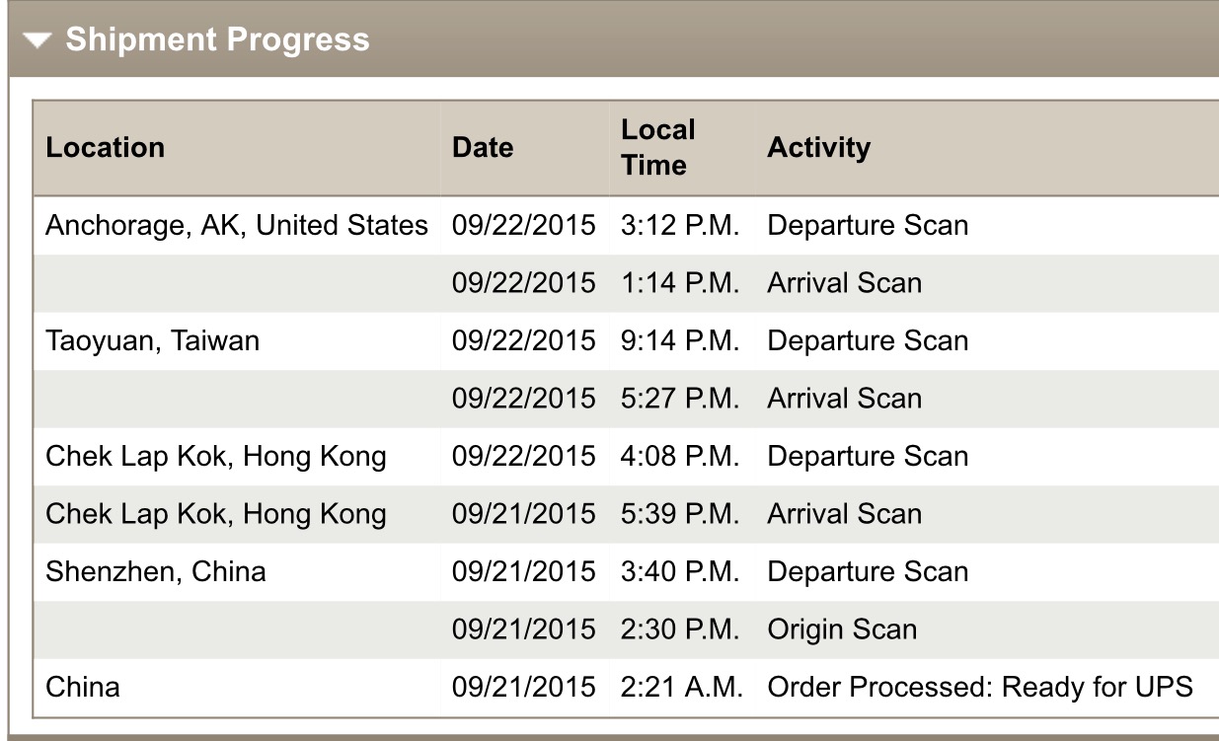1219x741 pixels.
Task: Click Shenzhen, China location cell
Action: click(156, 571)
